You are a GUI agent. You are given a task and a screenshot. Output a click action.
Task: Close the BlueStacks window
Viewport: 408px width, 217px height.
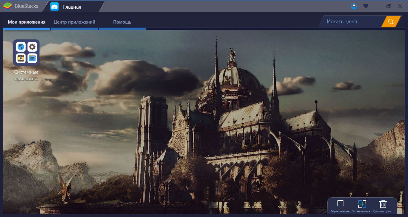(x=400, y=6)
